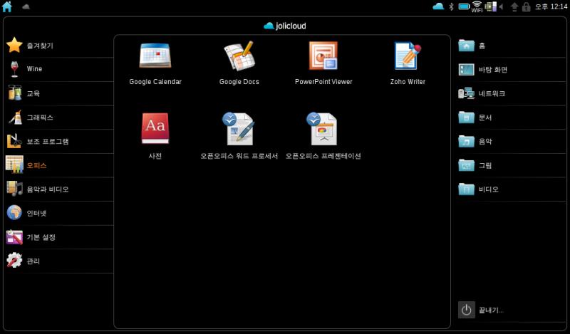Open the 오픈오피스 프레젠테이션 icon
The height and width of the screenshot is (334, 570).
(322, 128)
